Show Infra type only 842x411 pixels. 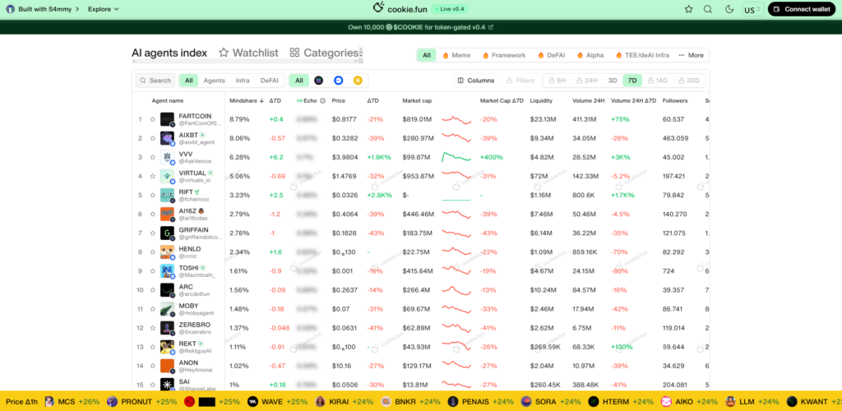[x=243, y=81]
